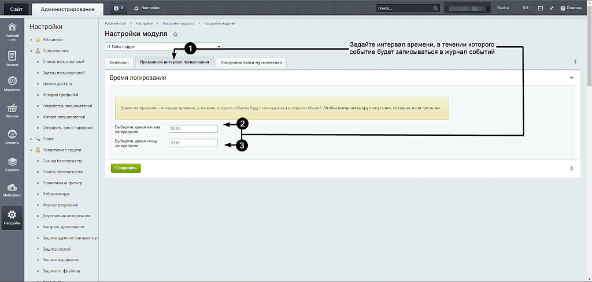592x282 pixels.
Task: Open the Контент sidebar section
Action: coord(12,58)
